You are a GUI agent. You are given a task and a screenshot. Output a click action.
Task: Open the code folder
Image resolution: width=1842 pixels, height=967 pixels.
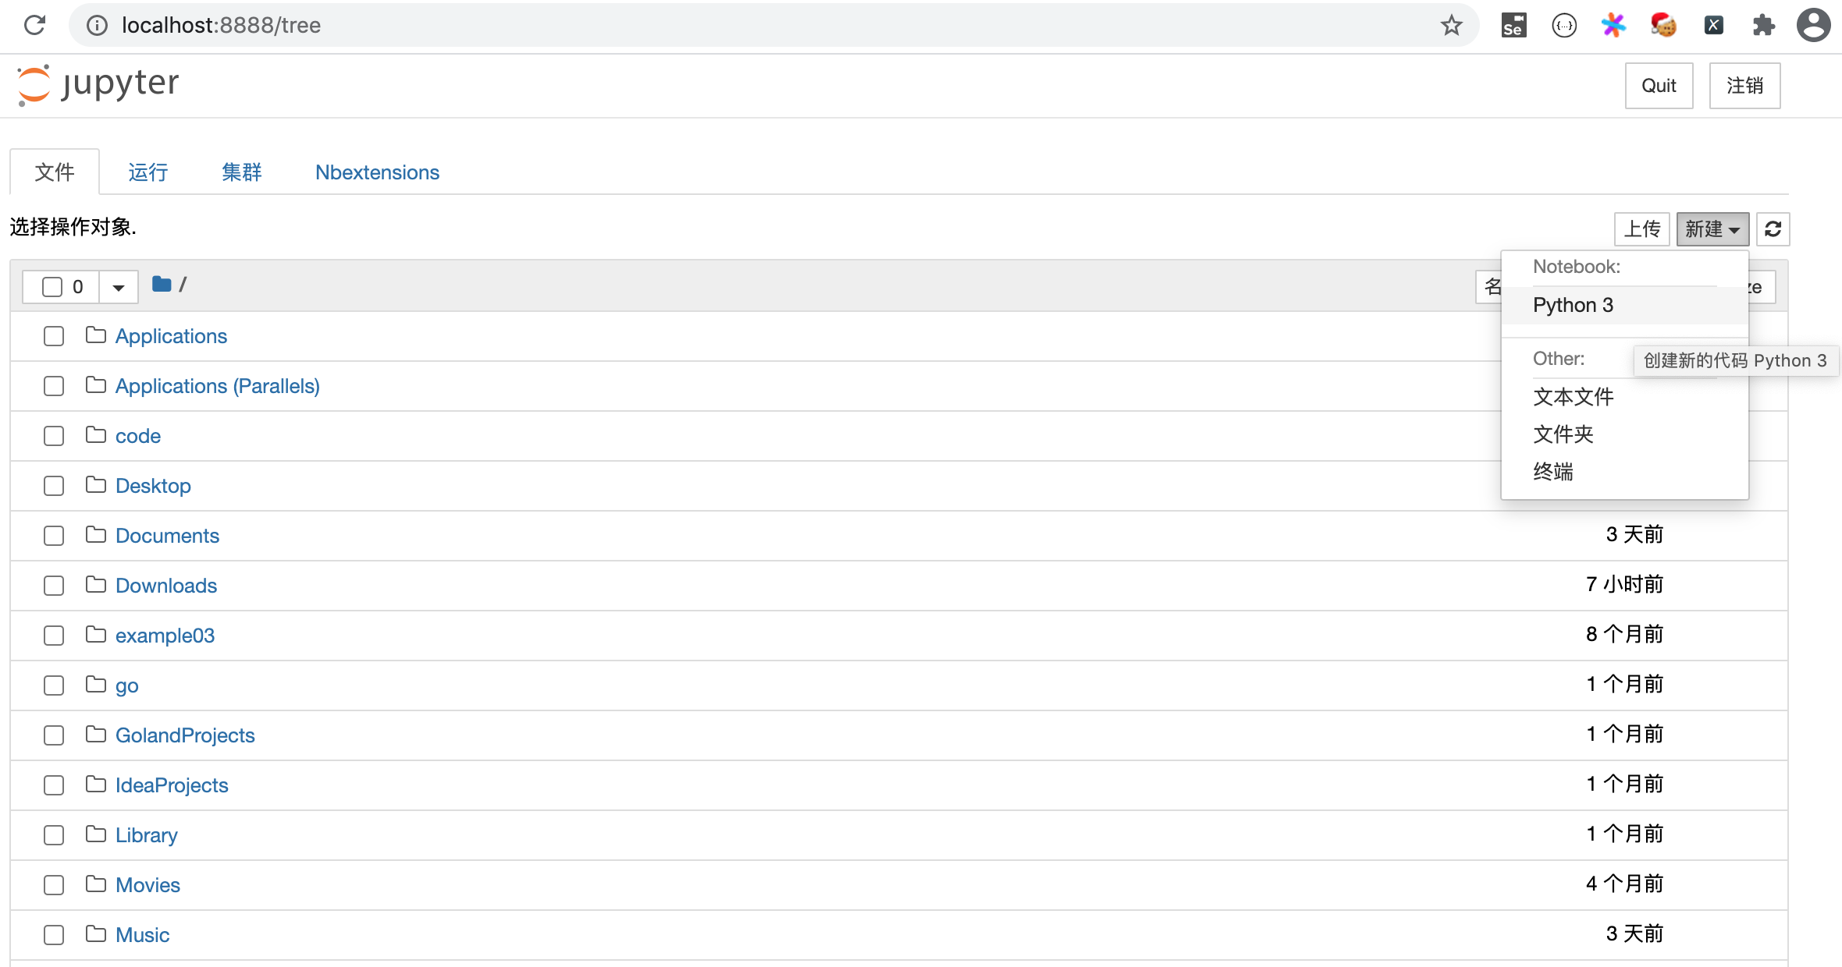point(137,436)
